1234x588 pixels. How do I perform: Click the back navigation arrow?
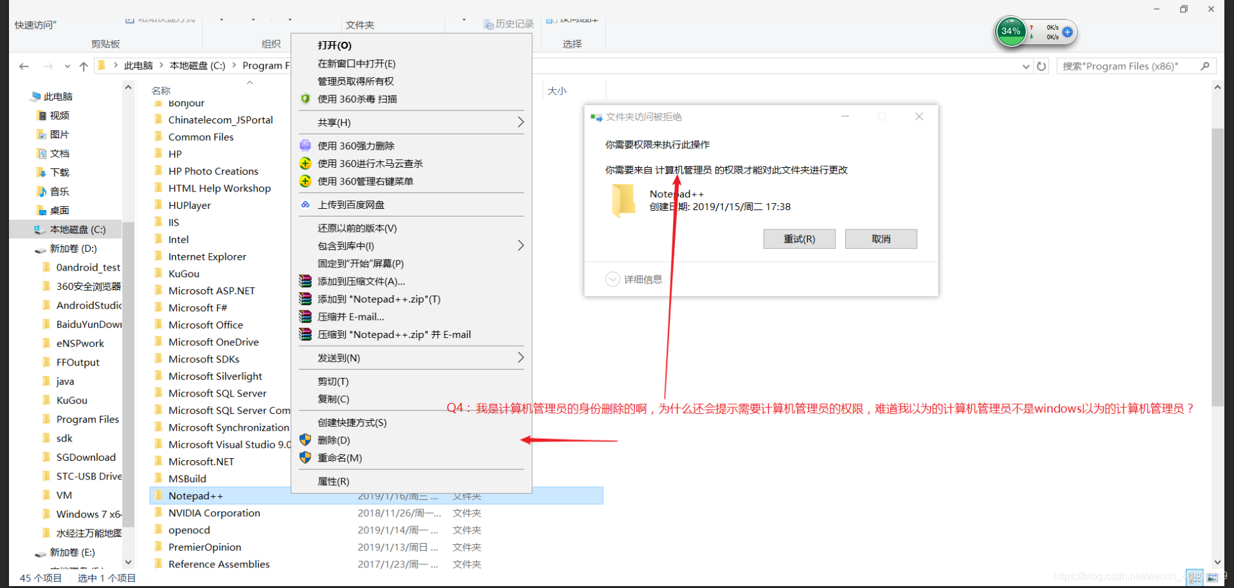24,66
